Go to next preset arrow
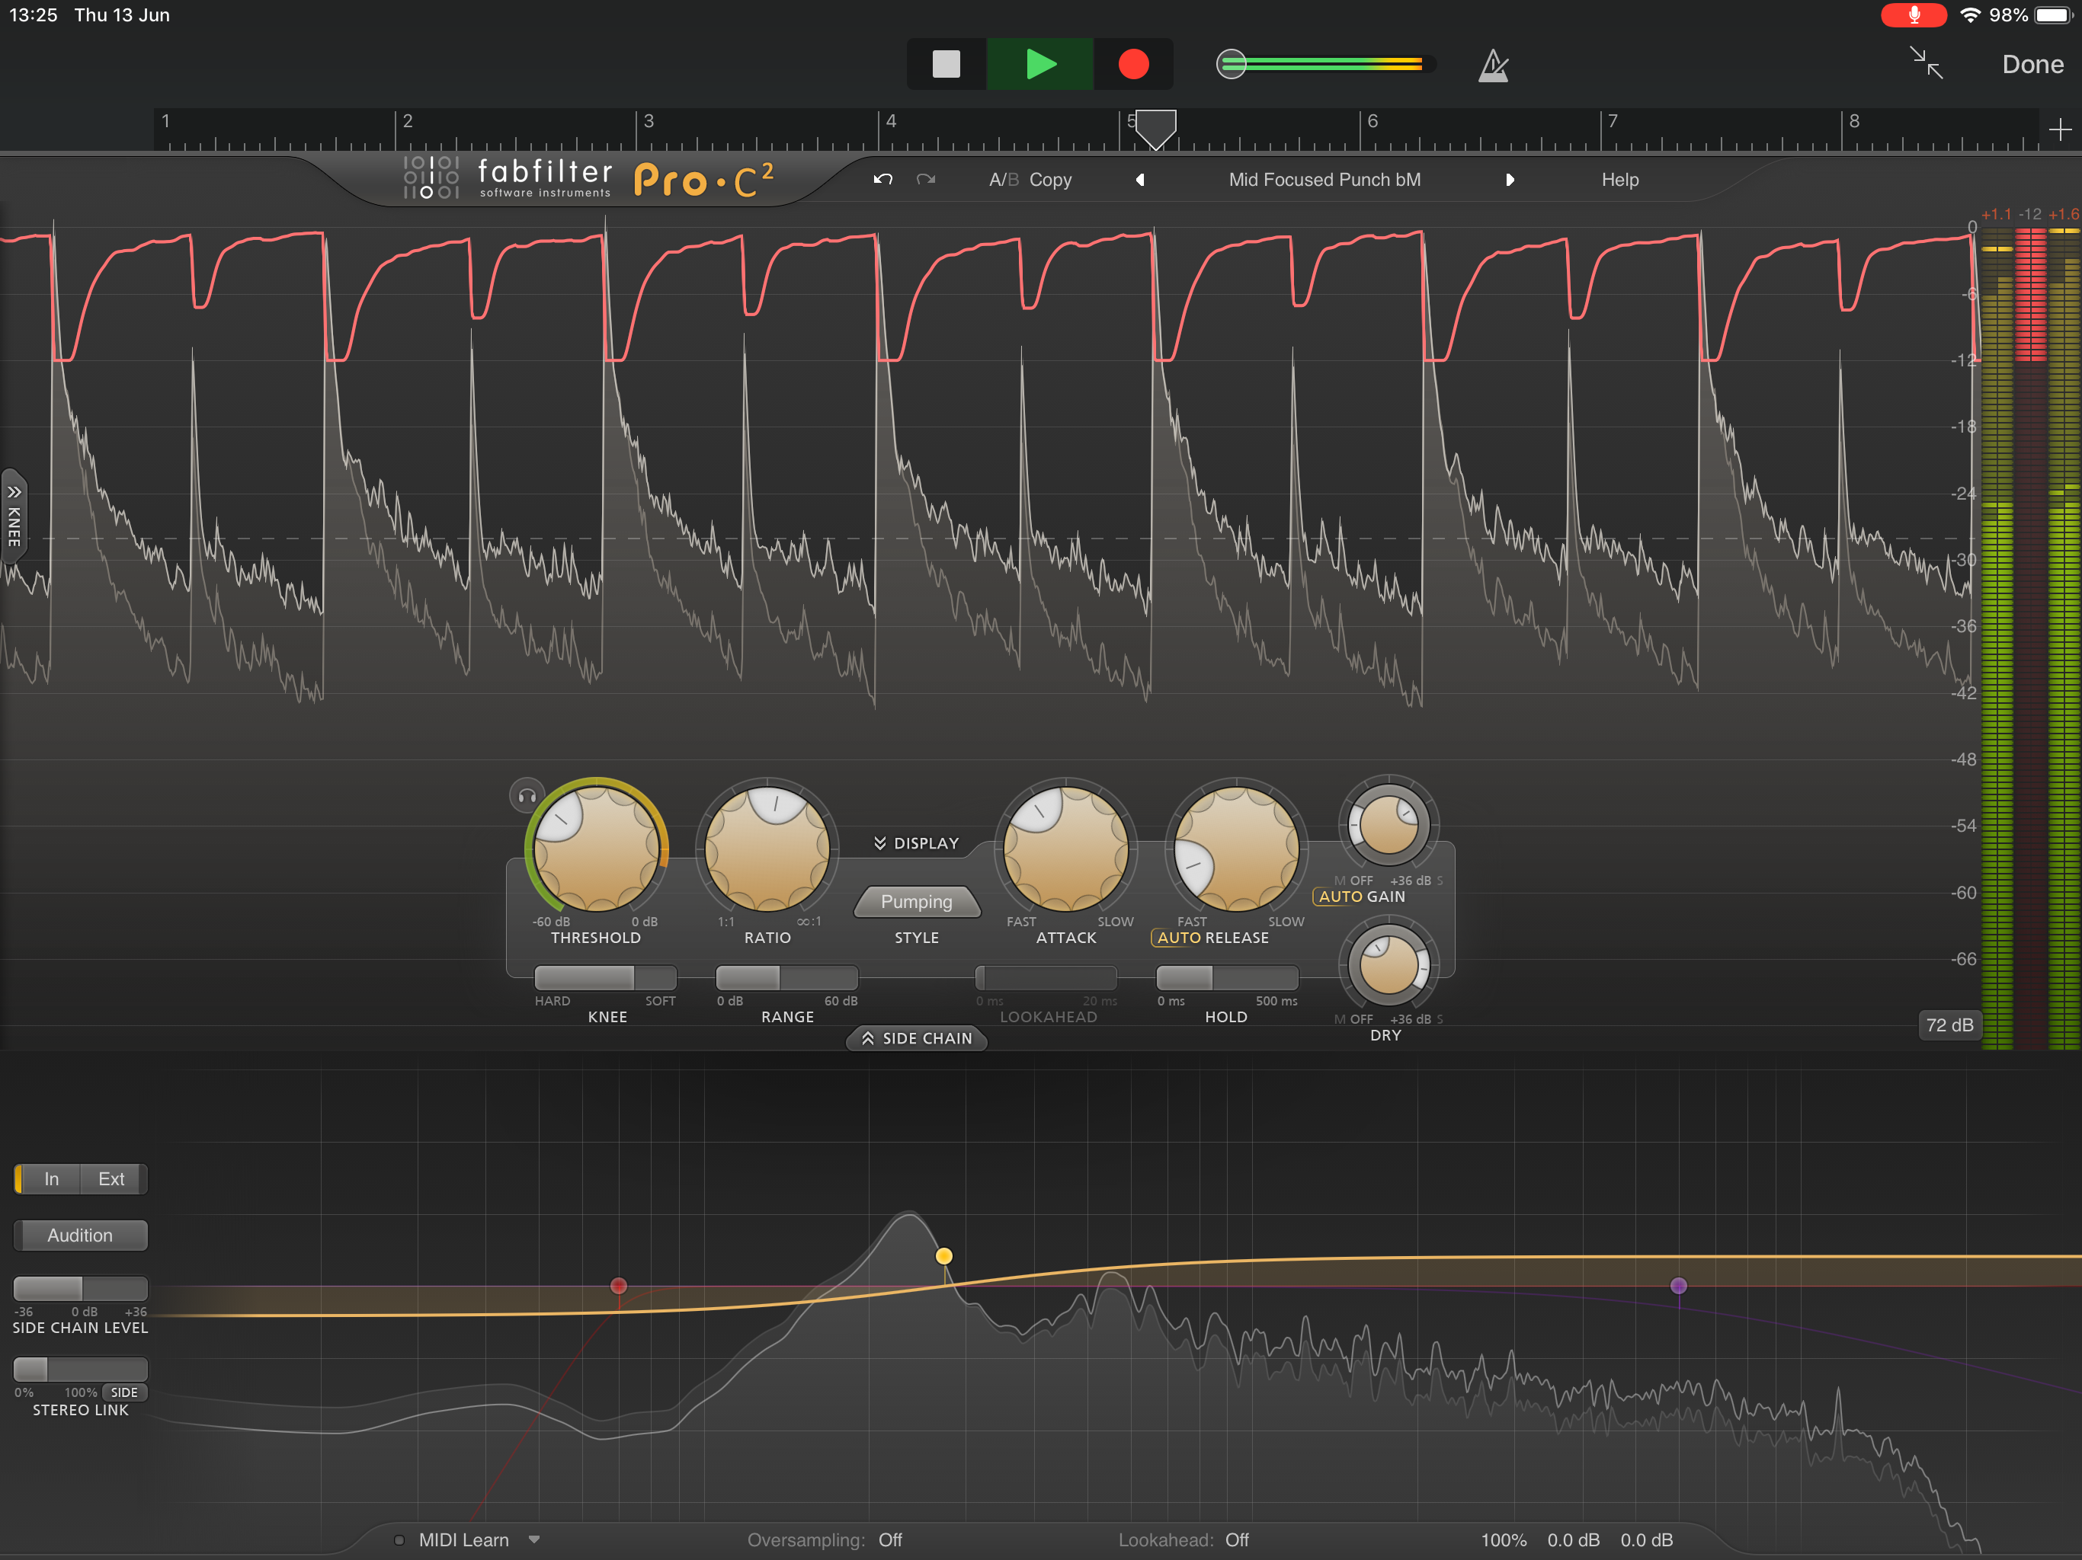 tap(1510, 180)
